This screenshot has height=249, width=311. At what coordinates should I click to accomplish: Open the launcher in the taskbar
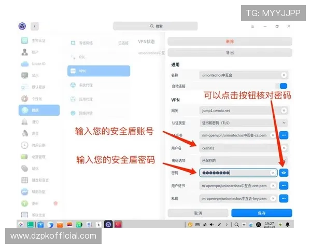pos(21,225)
